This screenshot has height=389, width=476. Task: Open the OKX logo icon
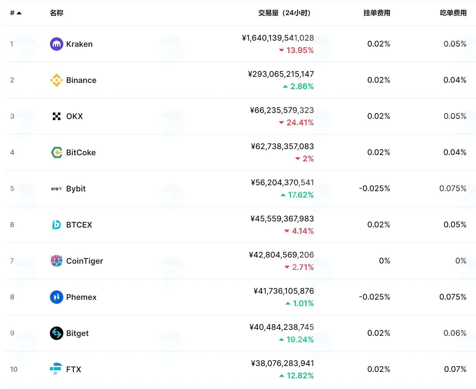[57, 116]
